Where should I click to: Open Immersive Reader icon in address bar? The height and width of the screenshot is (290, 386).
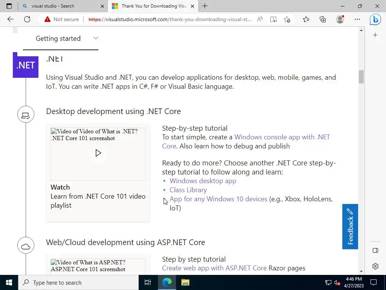click(273, 19)
